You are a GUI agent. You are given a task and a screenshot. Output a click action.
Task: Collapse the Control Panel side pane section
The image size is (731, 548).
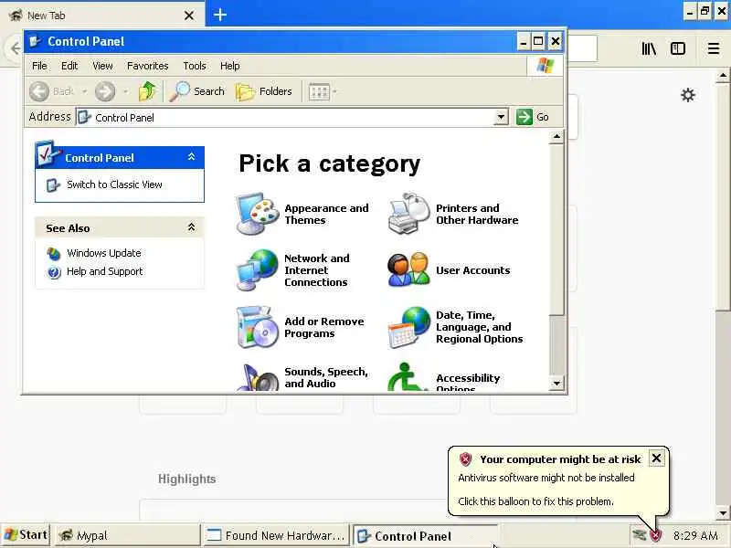click(x=191, y=157)
